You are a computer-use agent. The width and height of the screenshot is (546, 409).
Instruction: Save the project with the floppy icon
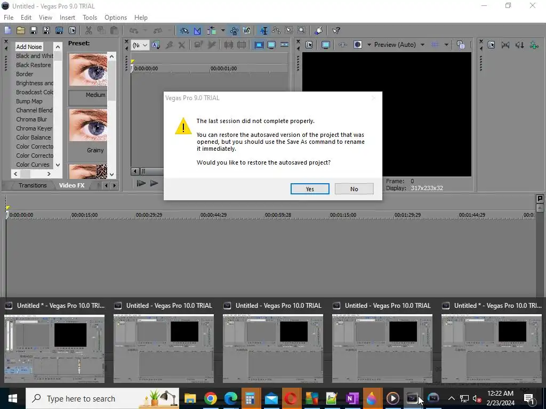coord(34,30)
